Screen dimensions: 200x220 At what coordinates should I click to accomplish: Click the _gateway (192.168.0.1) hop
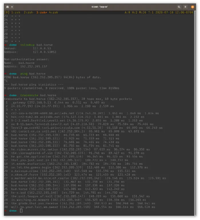(x=31, y=103)
